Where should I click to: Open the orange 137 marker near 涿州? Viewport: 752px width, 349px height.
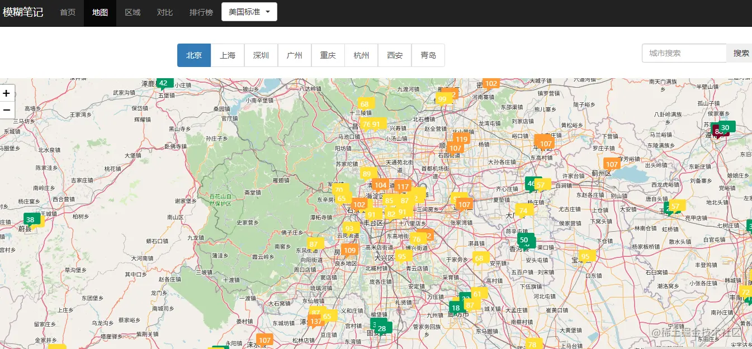click(316, 321)
